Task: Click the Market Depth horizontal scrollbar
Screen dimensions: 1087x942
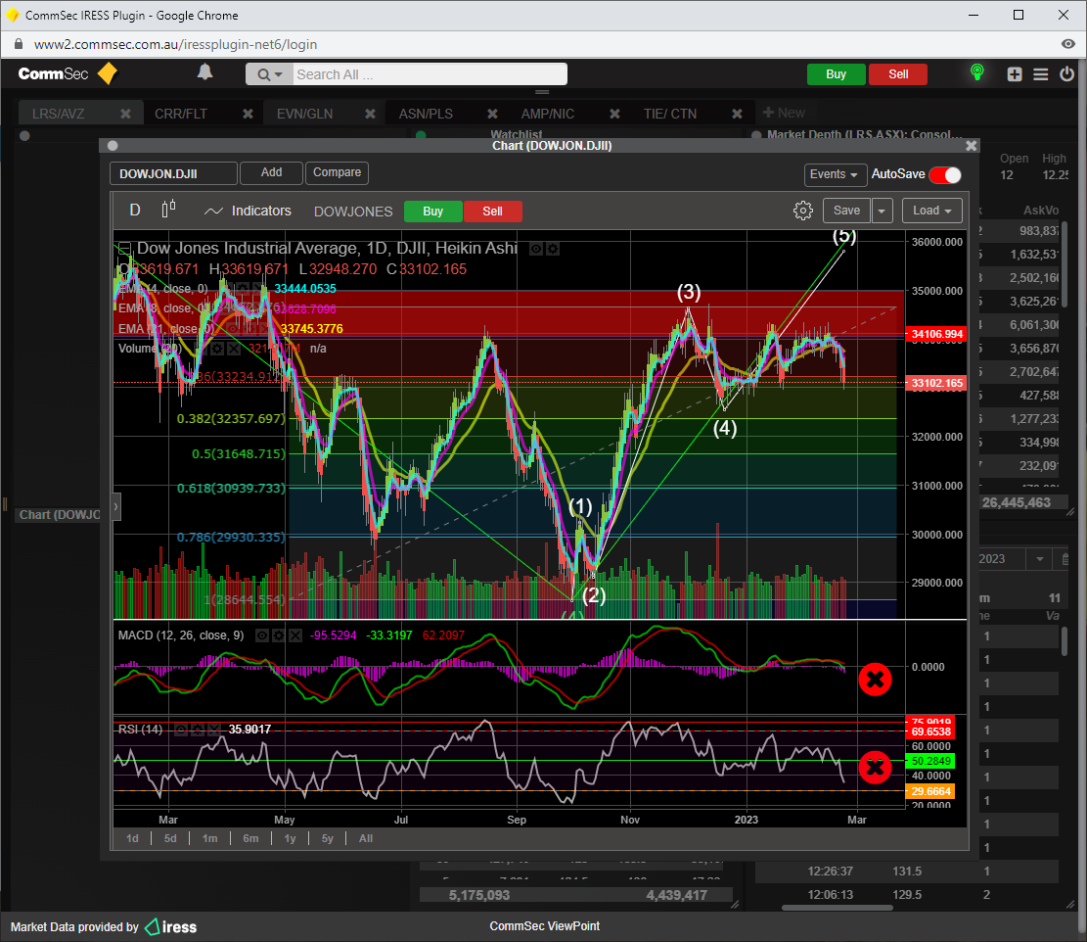Action: (838, 908)
